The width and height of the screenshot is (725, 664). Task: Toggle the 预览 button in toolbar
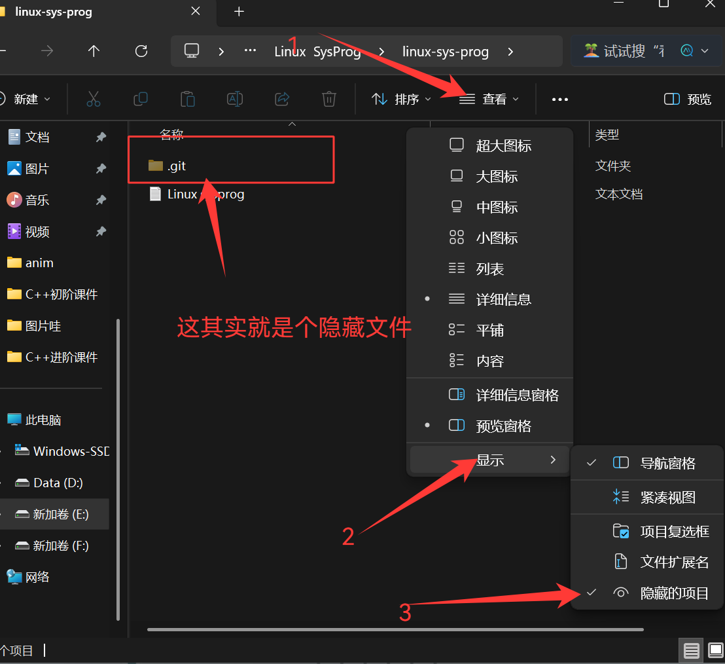point(688,99)
